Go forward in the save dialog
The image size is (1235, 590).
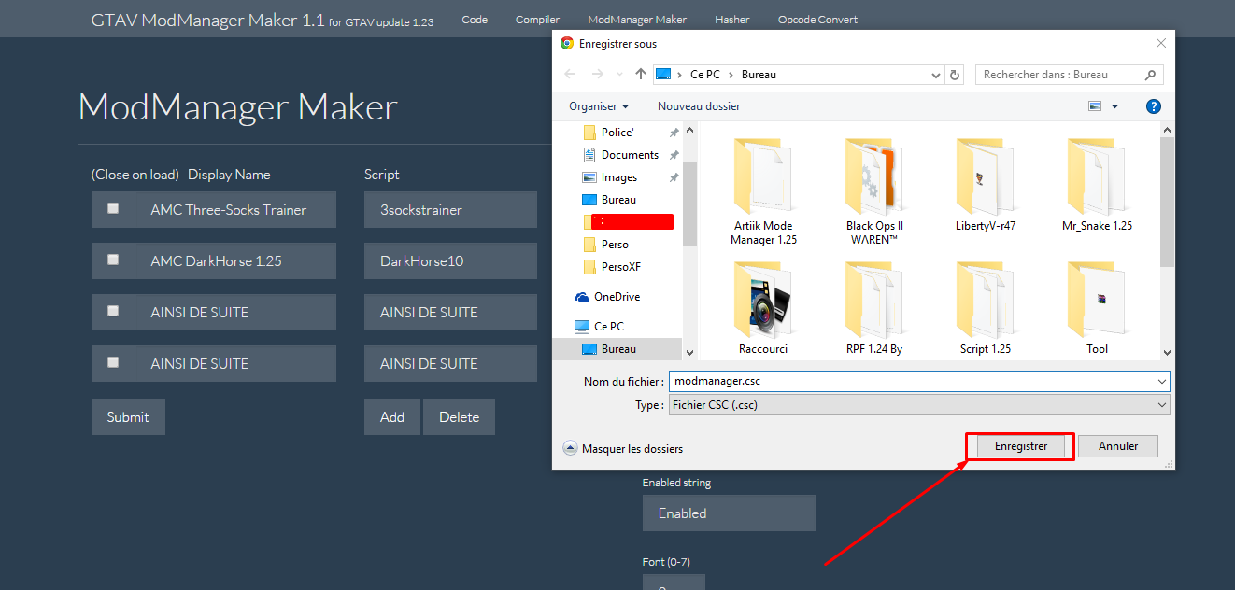pos(598,75)
